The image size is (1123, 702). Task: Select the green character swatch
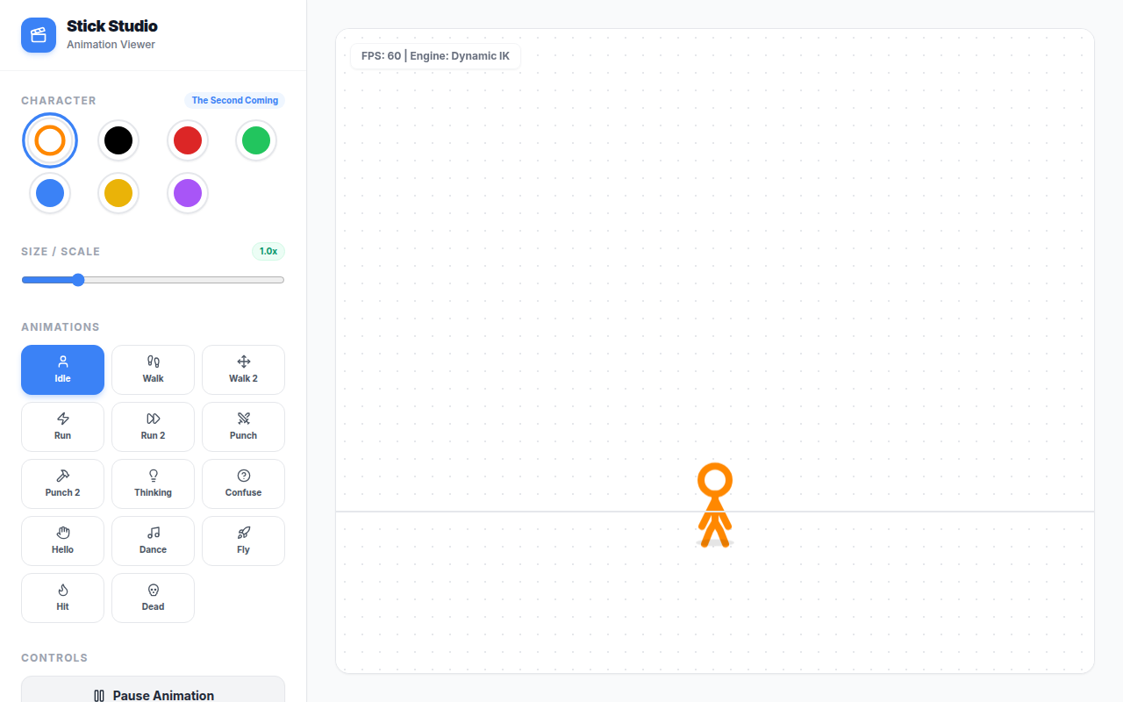click(x=256, y=140)
